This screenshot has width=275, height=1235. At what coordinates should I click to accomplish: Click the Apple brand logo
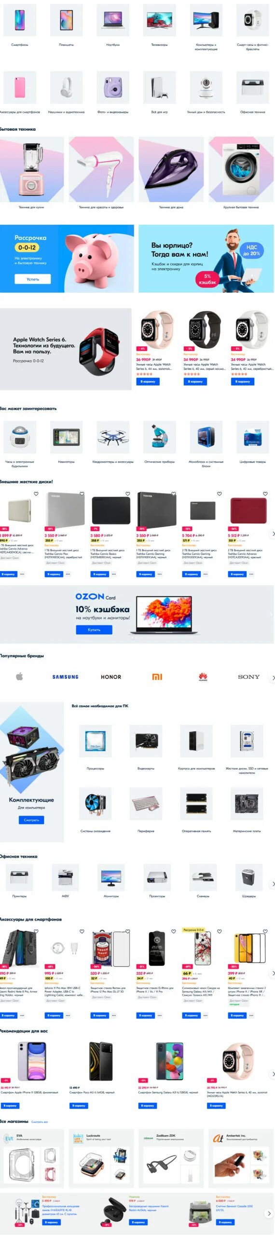[x=19, y=676]
